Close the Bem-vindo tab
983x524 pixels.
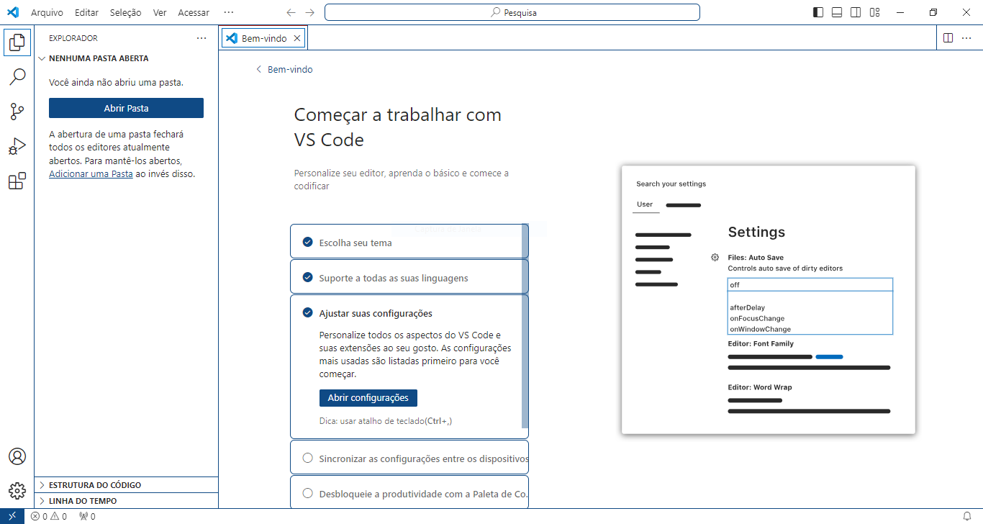297,38
